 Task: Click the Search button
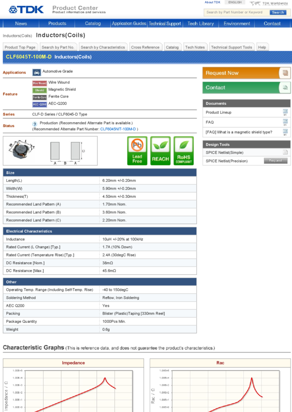coord(278,12)
